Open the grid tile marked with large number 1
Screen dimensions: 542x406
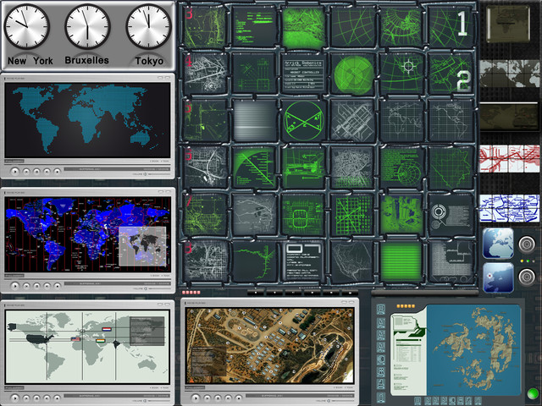coord(451,26)
